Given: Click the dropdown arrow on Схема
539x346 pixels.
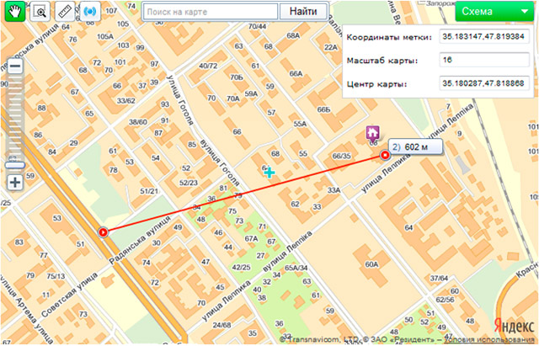Looking at the screenshot, I should pos(524,11).
